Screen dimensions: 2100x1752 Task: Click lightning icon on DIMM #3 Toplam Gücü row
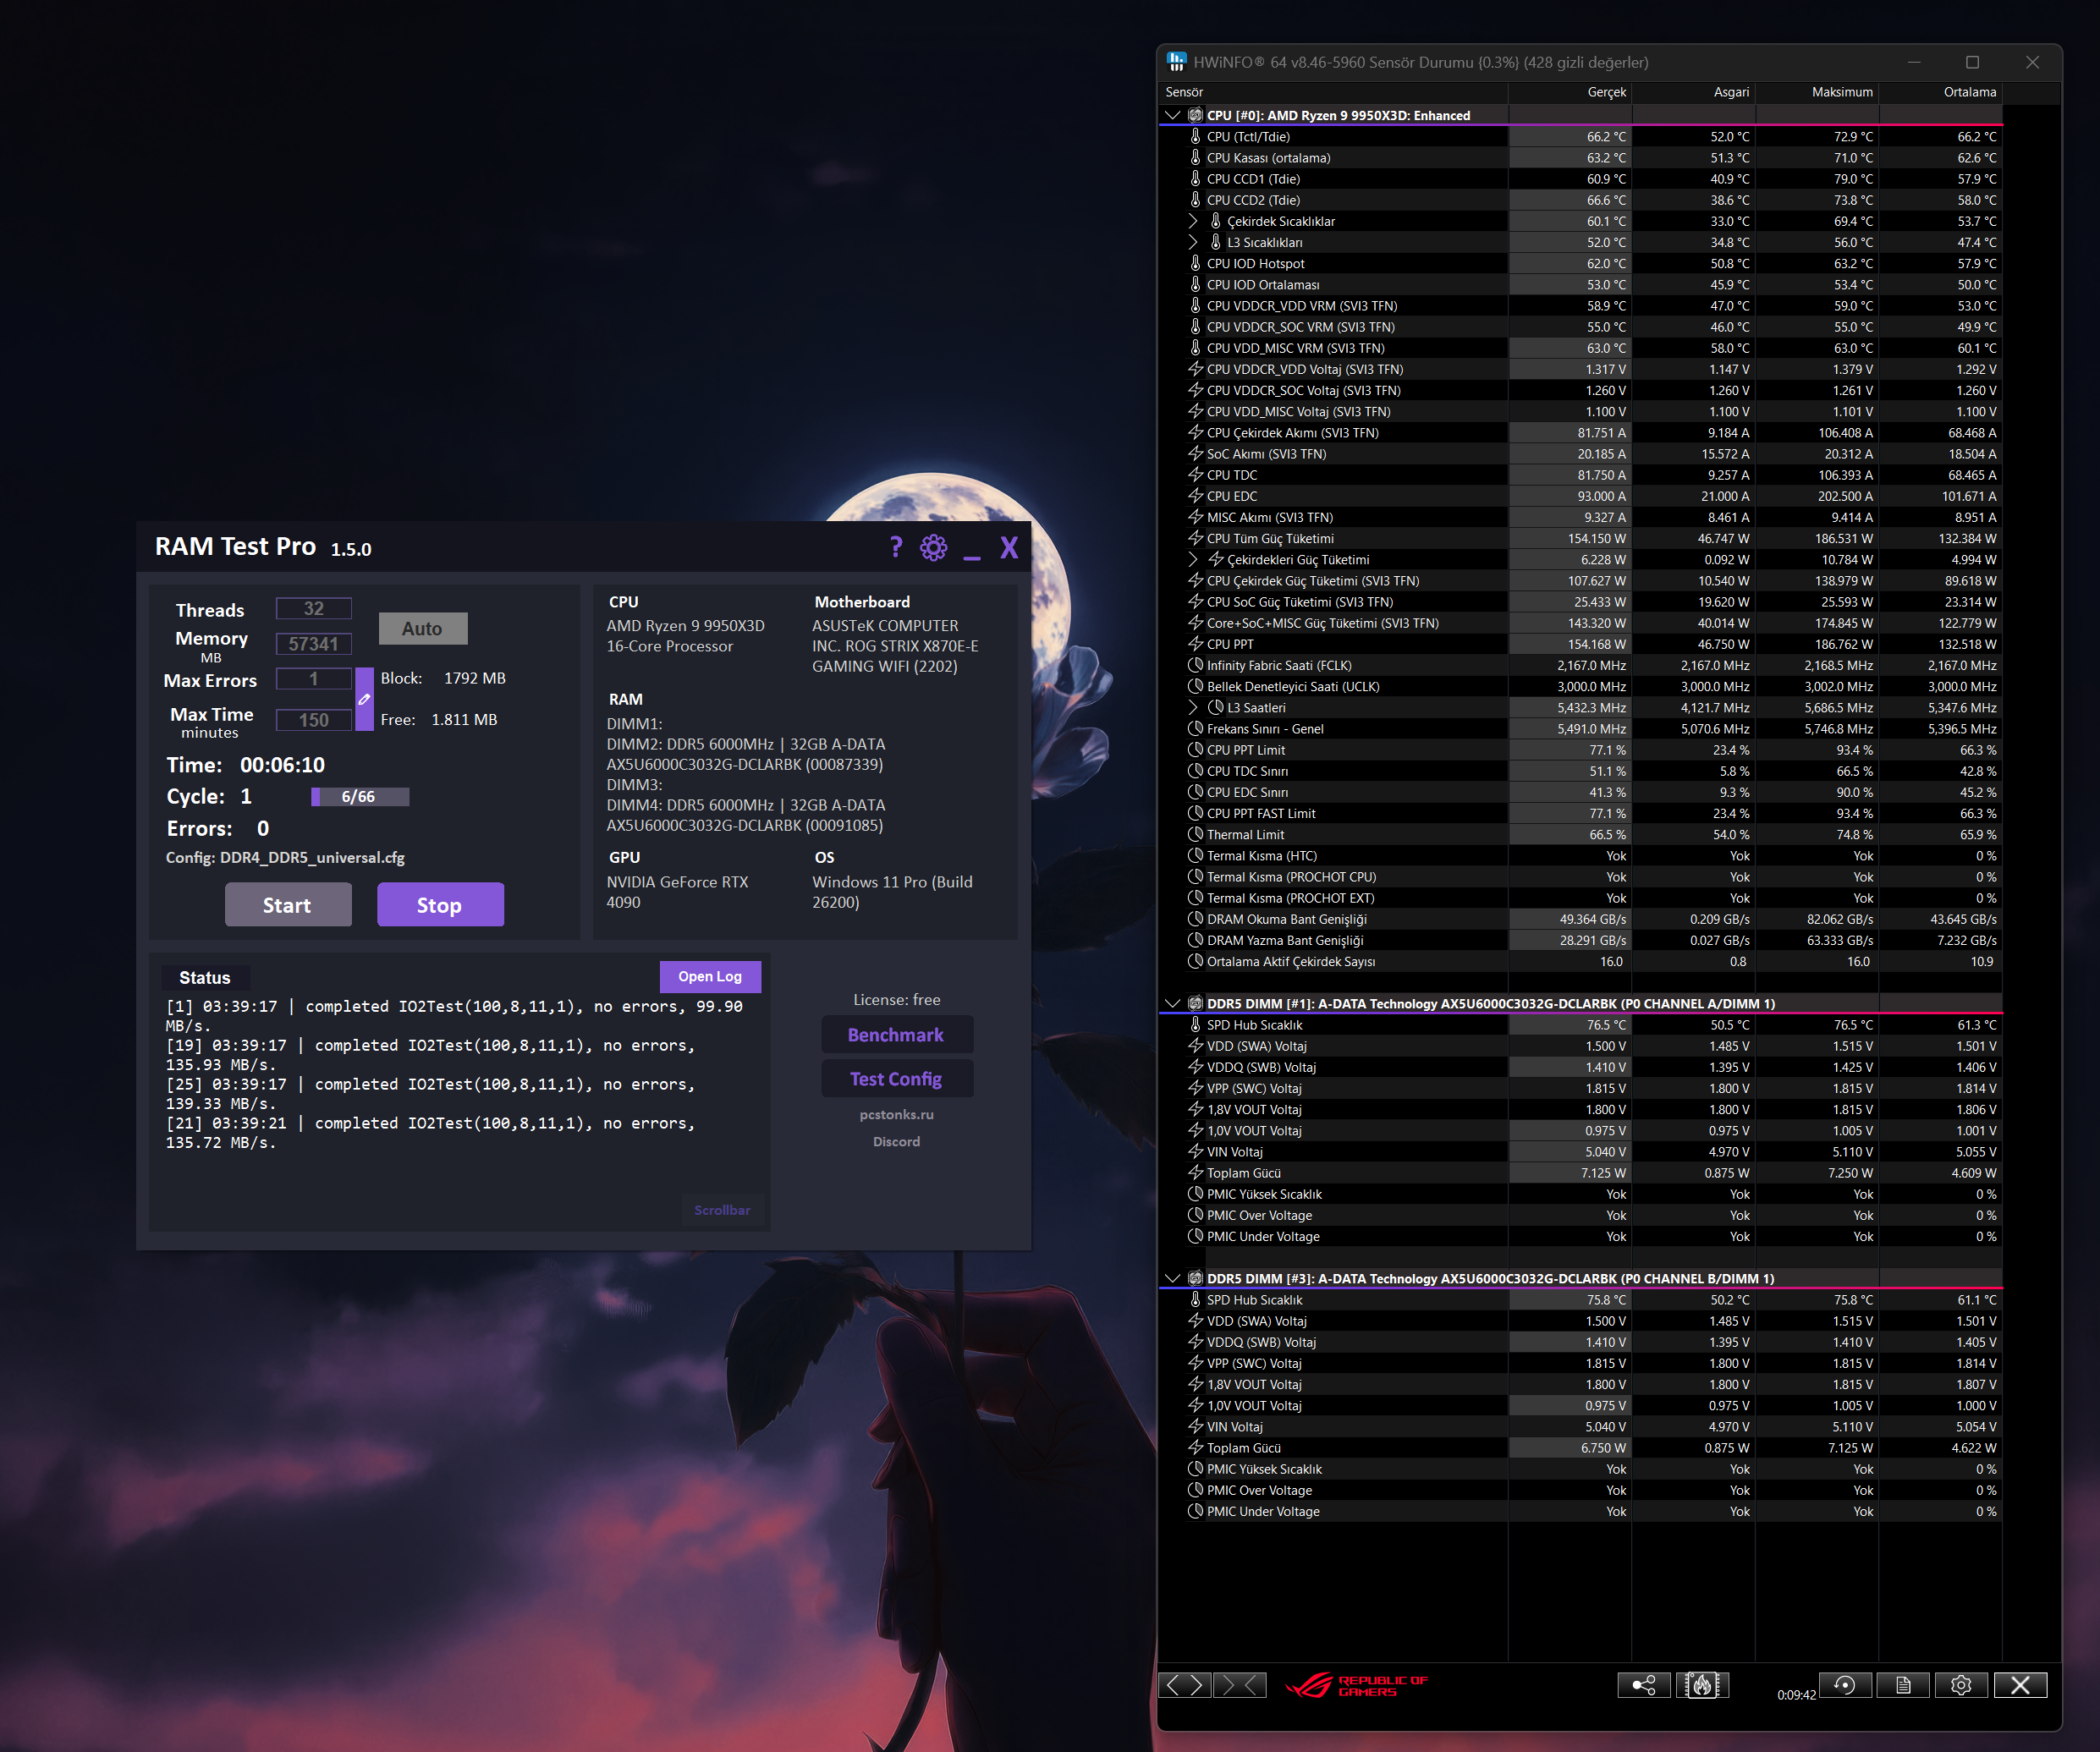tap(1195, 1447)
